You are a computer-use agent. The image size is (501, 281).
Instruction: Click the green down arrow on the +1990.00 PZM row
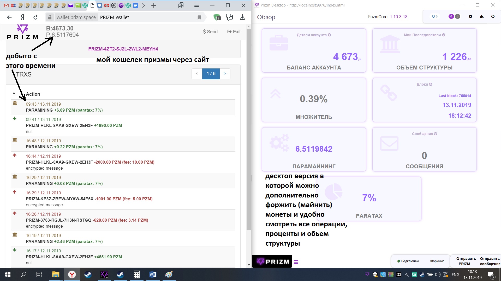pyautogui.click(x=15, y=119)
